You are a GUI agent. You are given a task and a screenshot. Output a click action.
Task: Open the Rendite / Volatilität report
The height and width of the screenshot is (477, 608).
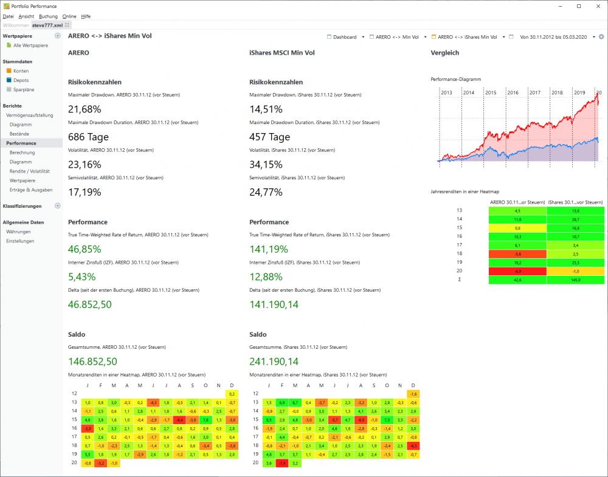pos(30,171)
